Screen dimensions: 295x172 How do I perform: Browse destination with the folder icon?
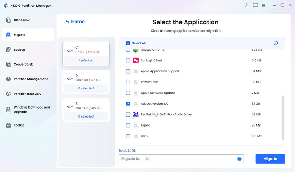coord(239,159)
